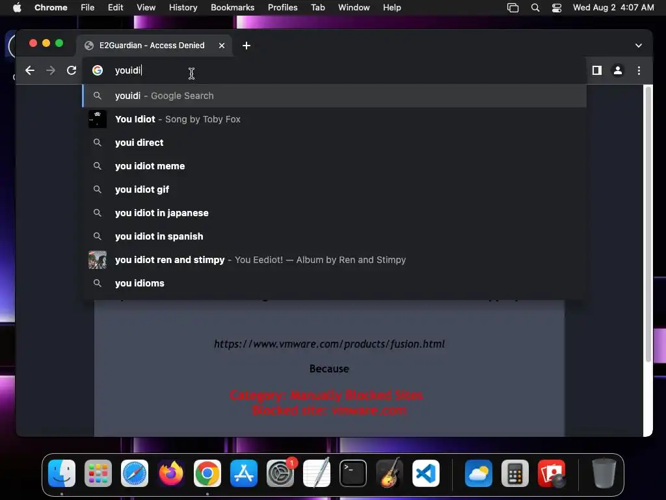Image resolution: width=666 pixels, height=500 pixels.
Task: Open App Store from the Dock
Action: [x=244, y=473]
